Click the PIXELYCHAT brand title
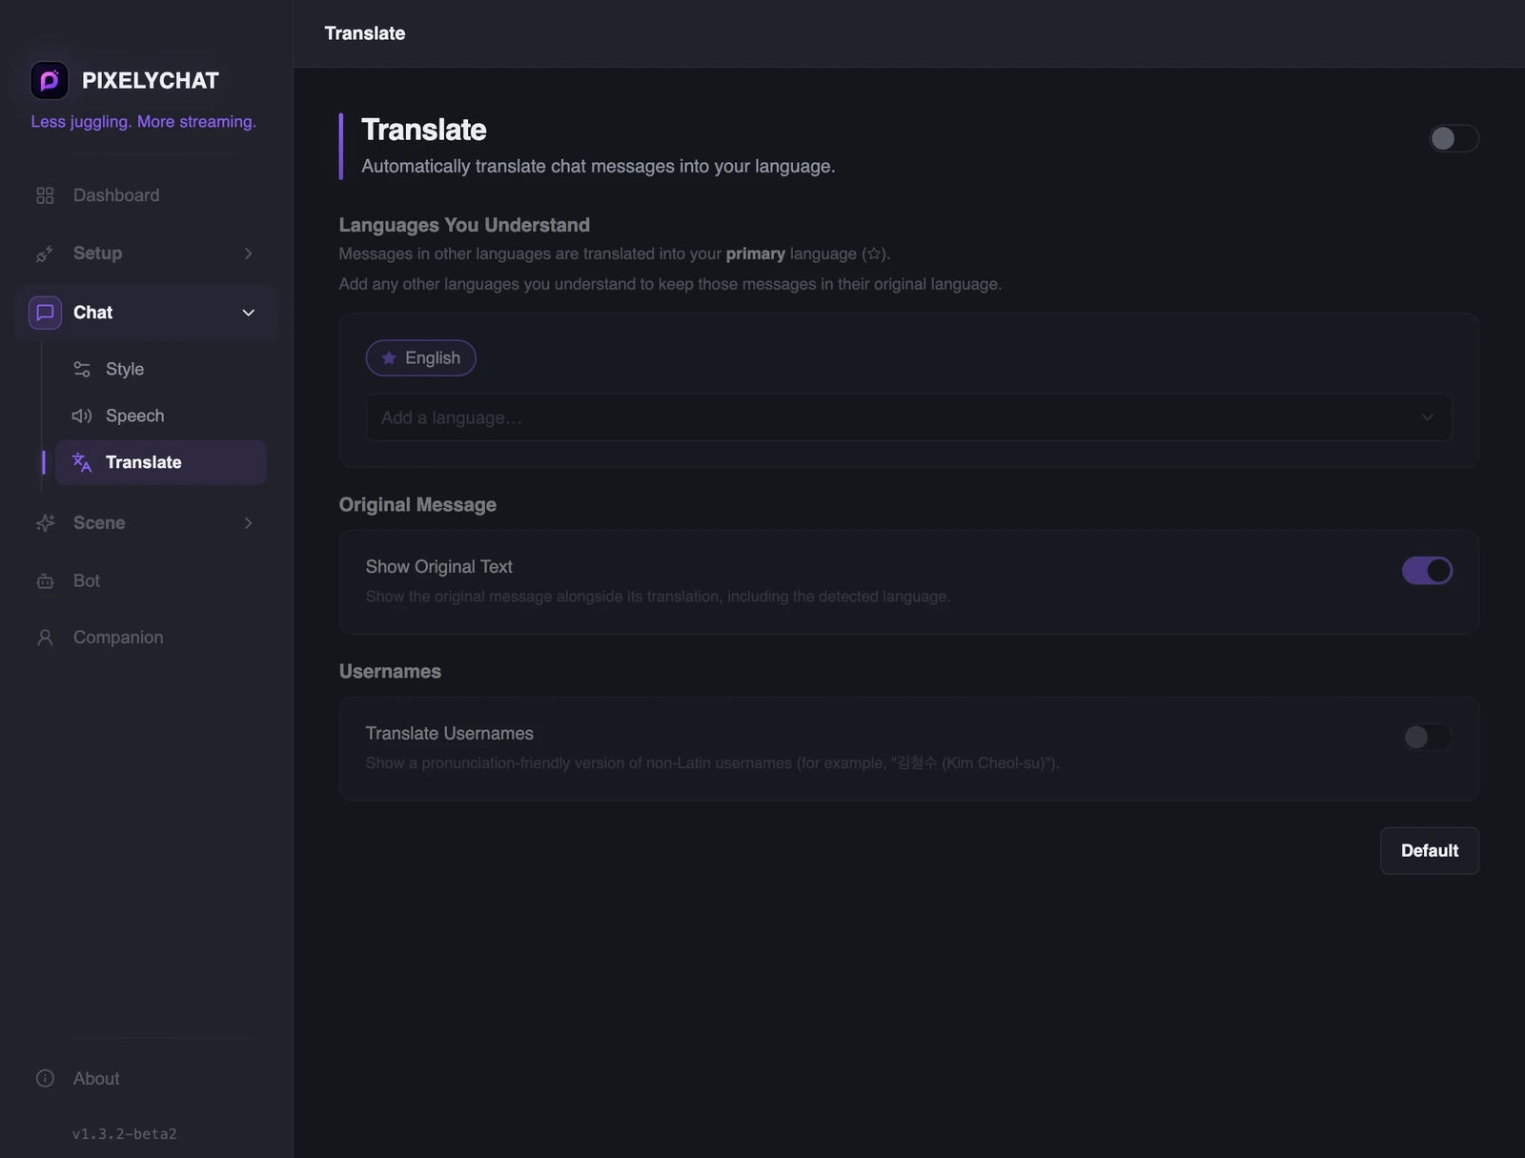Screen dimensions: 1525x1158 pyautogui.click(x=151, y=81)
